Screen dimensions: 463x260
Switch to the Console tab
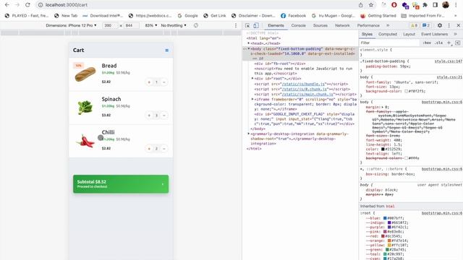[299, 26]
